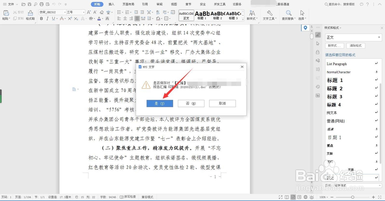This screenshot has width=385, height=201.
Task: Toggle Underline formatting
Action: [x=53, y=18]
